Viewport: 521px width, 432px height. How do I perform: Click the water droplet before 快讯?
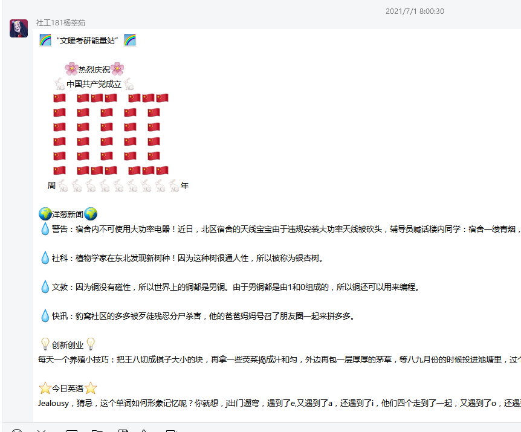point(45,315)
